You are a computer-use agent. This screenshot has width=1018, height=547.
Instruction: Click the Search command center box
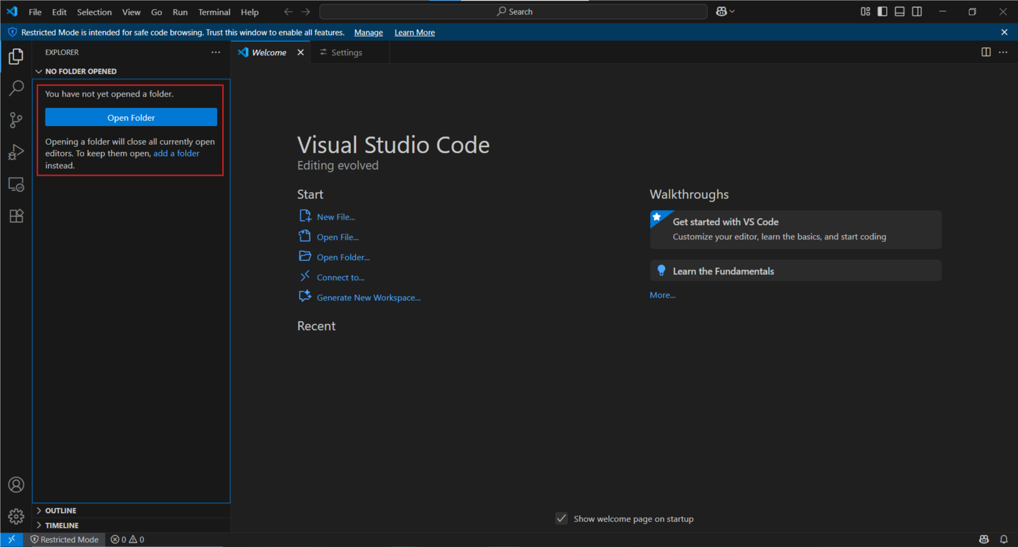click(513, 12)
